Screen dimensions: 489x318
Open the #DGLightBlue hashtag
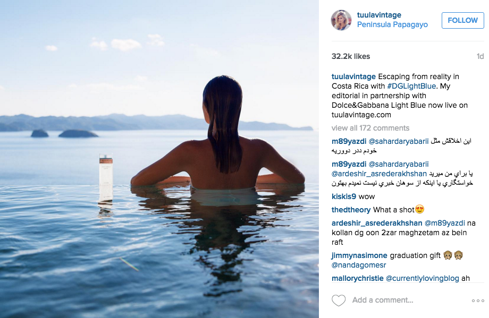[411, 86]
